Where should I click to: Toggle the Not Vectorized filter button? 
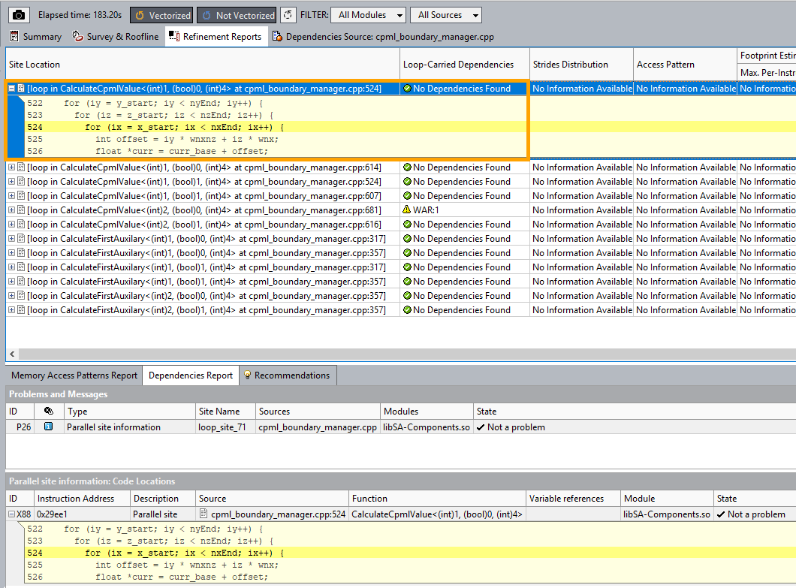coord(237,15)
